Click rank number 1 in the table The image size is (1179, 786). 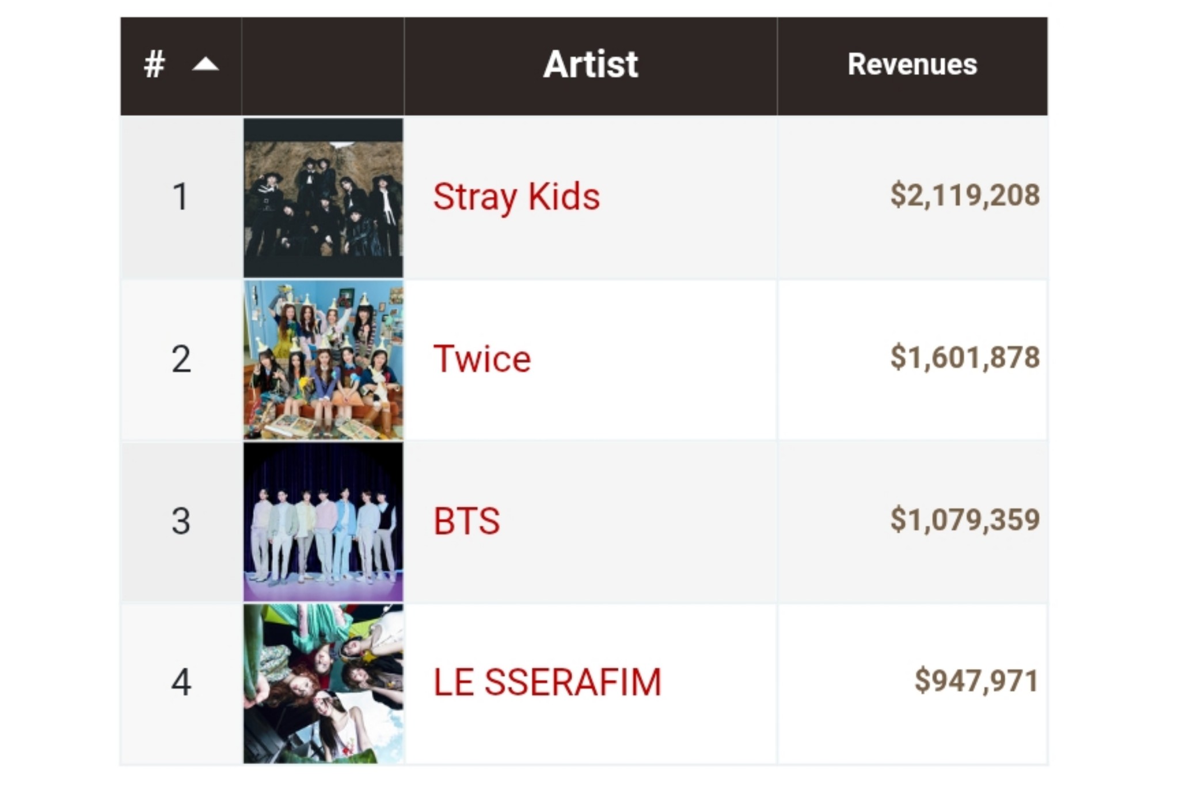click(x=181, y=196)
